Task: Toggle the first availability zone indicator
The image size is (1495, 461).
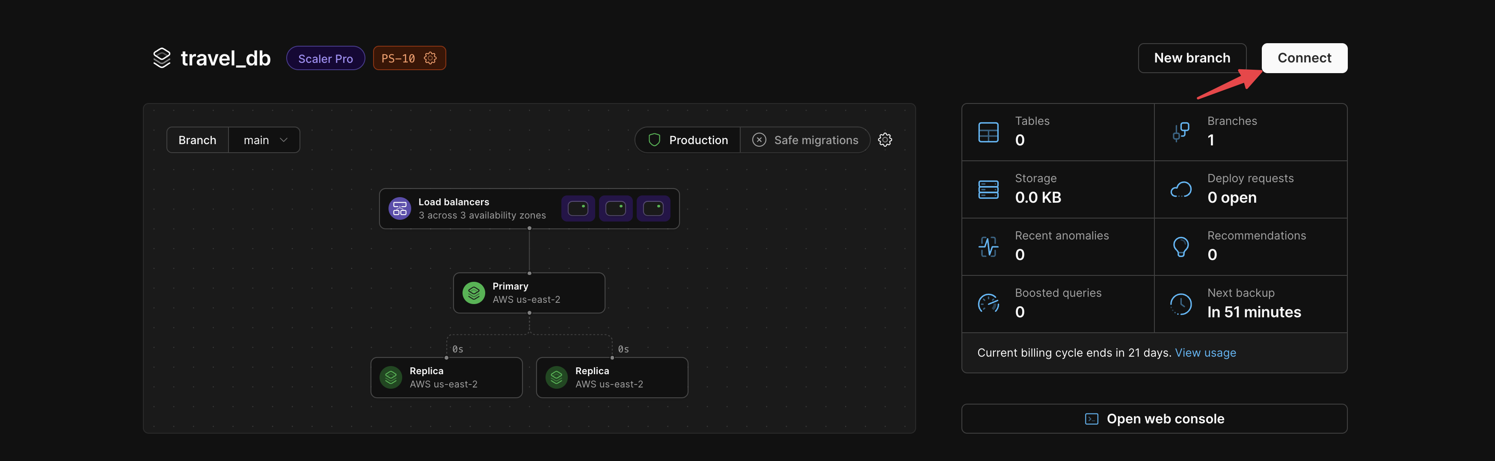Action: (x=578, y=208)
